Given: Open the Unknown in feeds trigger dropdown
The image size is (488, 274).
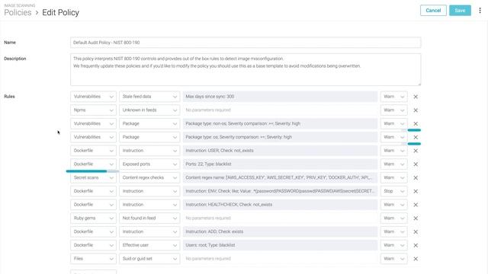Looking at the screenshot, I should pyautogui.click(x=149, y=110).
